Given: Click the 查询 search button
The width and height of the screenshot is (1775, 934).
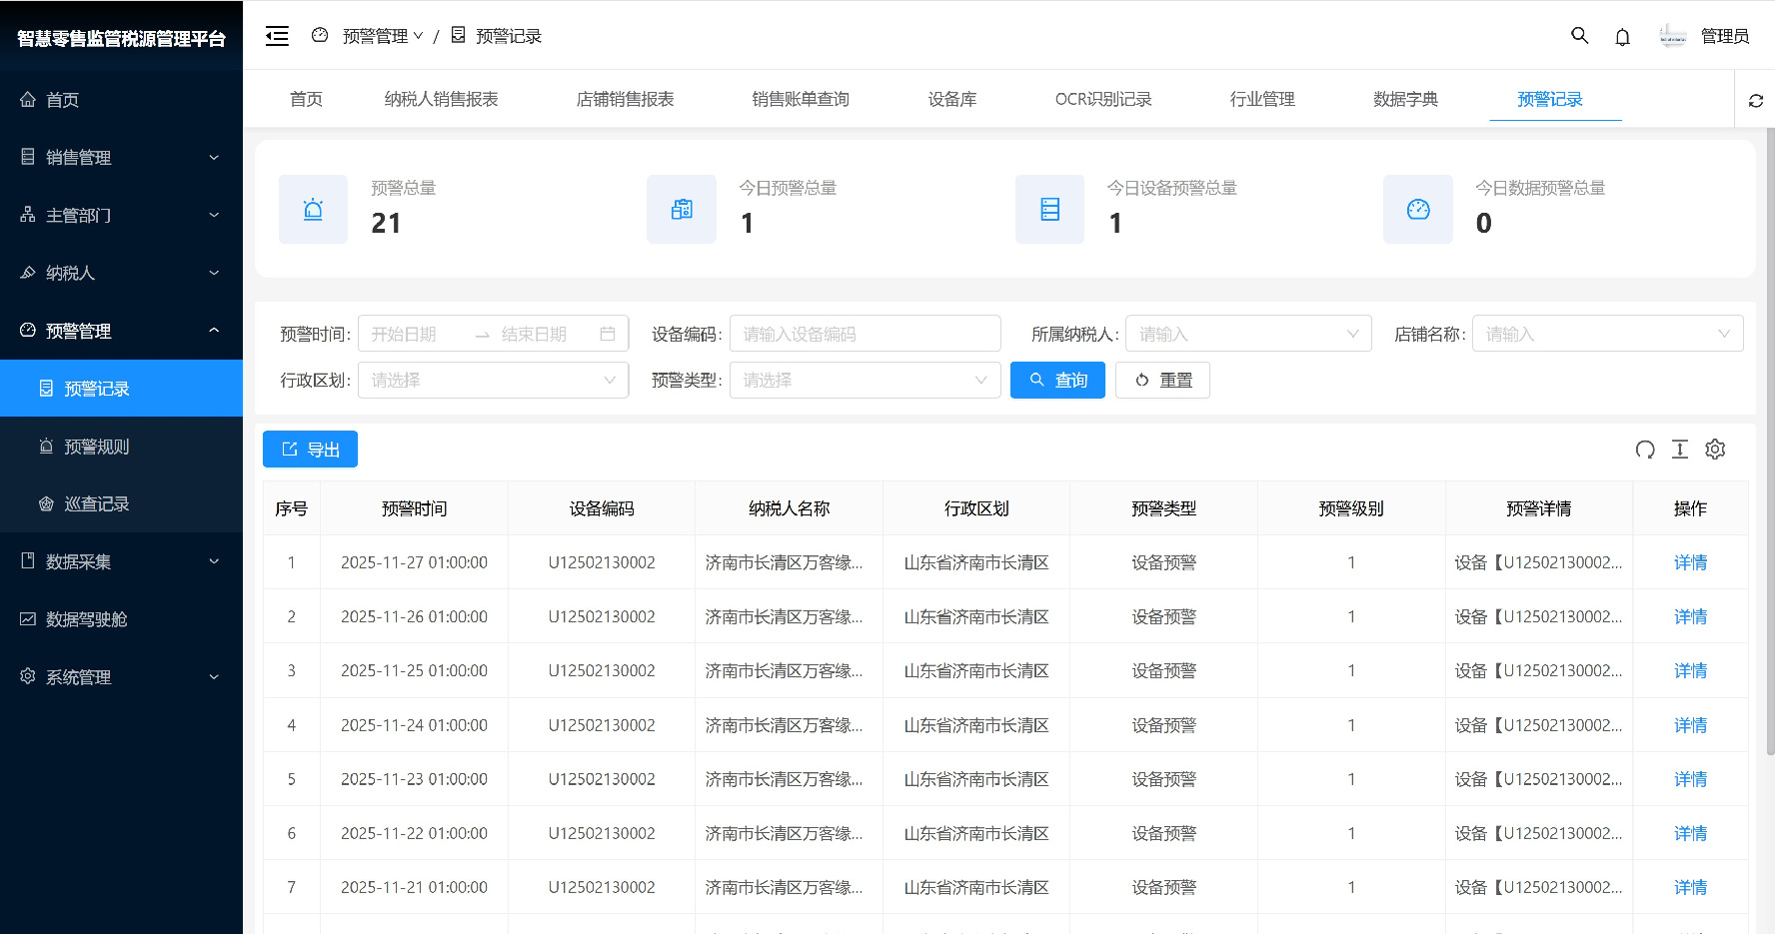Looking at the screenshot, I should click(x=1057, y=381).
